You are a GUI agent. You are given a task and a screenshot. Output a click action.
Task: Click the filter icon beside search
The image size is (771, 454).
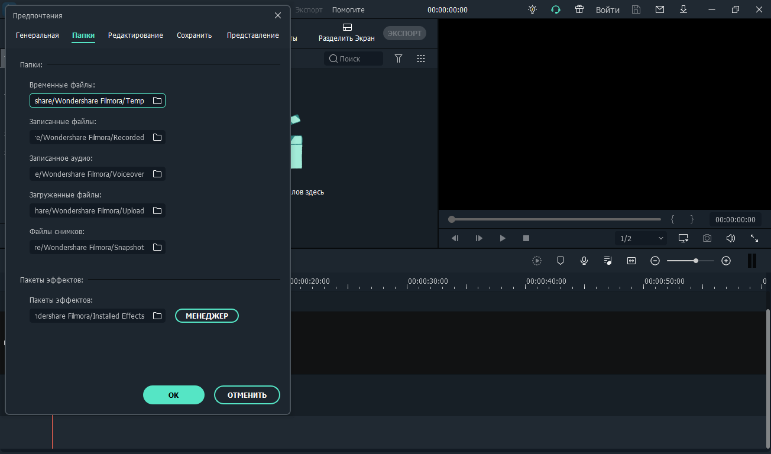click(x=399, y=59)
